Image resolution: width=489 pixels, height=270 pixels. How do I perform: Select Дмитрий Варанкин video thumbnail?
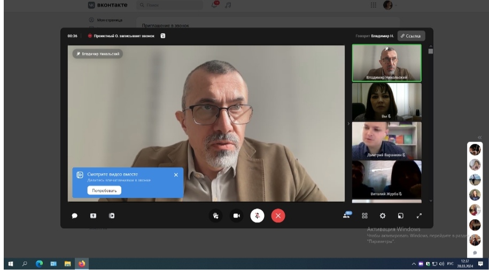point(386,140)
